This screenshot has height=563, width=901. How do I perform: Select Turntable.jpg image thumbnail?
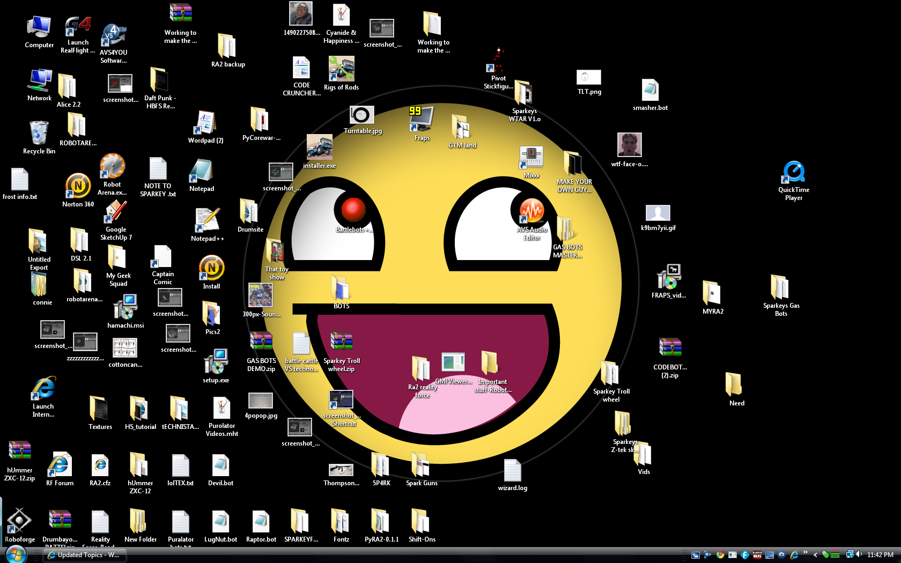[x=363, y=120]
